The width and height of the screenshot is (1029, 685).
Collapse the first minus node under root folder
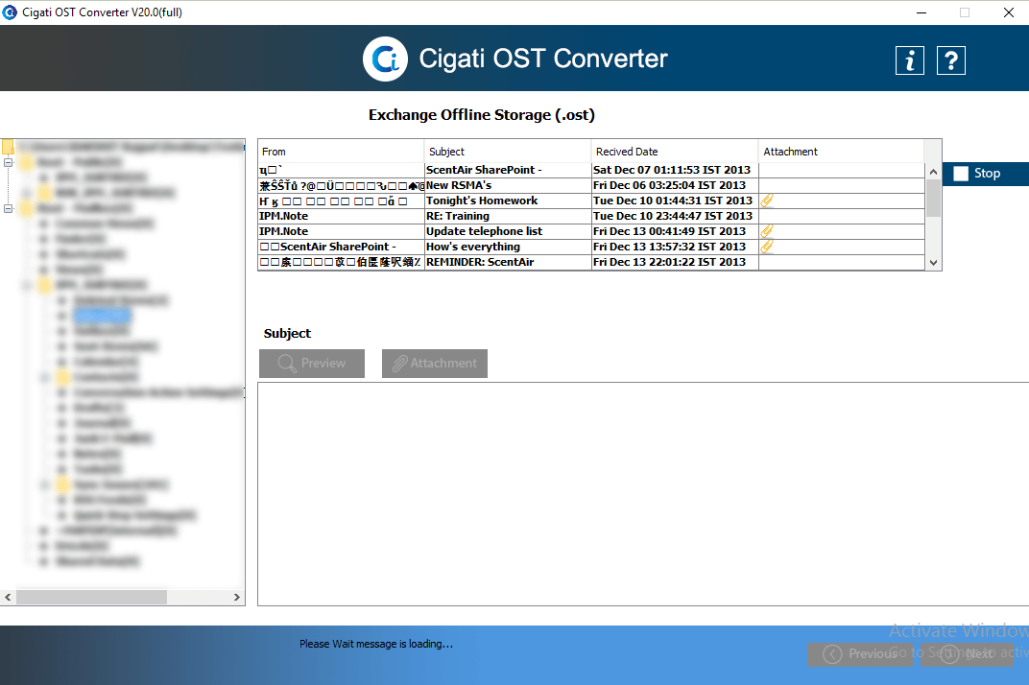pos(8,162)
